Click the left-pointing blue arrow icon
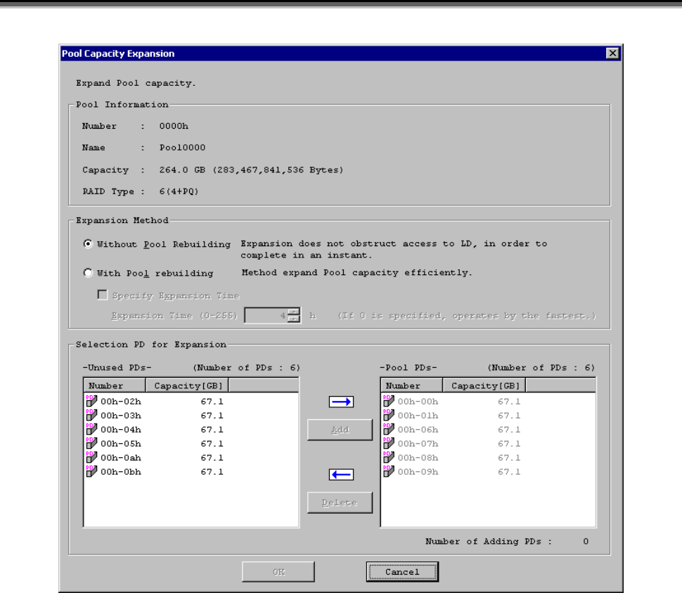 341,474
